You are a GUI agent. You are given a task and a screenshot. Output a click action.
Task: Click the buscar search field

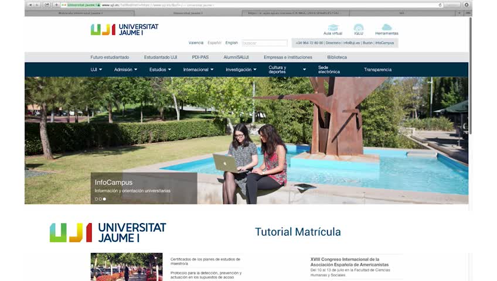point(264,43)
